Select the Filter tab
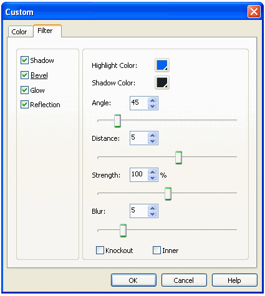The width and height of the screenshot is (265, 296). click(x=47, y=31)
